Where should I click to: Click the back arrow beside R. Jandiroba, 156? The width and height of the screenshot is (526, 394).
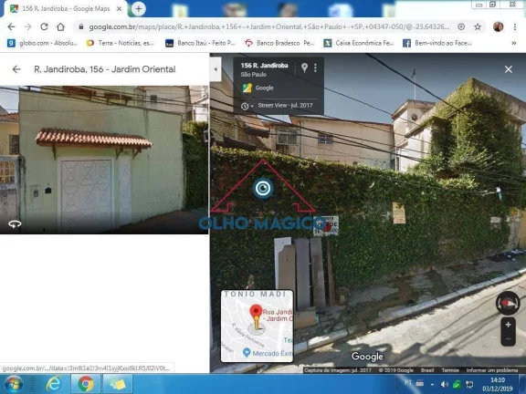[16, 69]
